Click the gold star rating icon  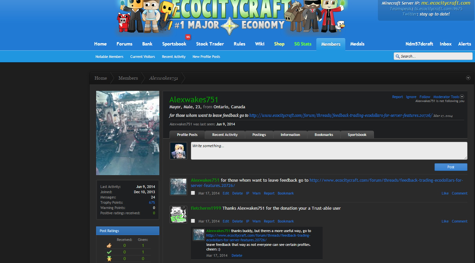tap(109, 259)
